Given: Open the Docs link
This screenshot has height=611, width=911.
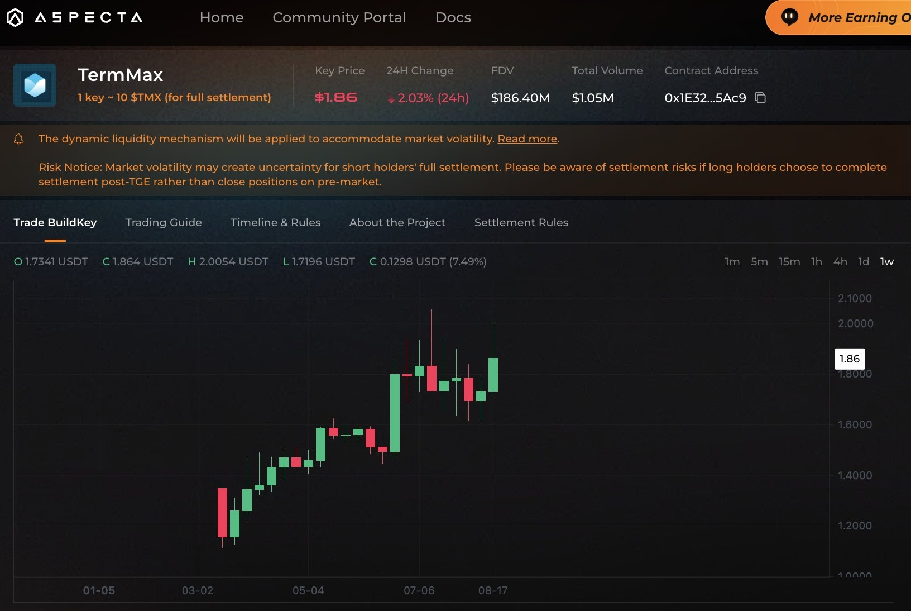Looking at the screenshot, I should click(x=453, y=18).
